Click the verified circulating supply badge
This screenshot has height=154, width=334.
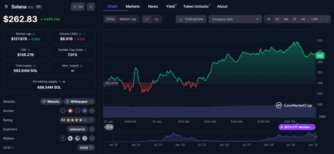64,82
